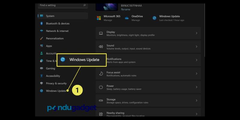Click the Apps icon in sidebar

click(41, 46)
